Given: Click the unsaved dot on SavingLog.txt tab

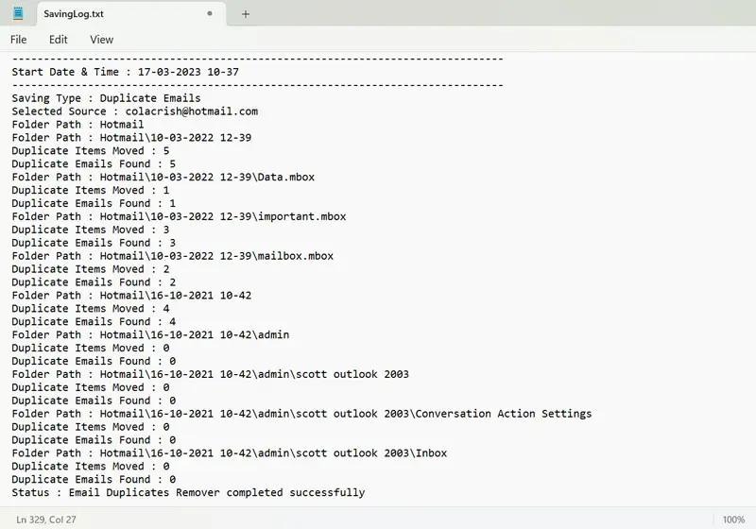Looking at the screenshot, I should 209,14.
